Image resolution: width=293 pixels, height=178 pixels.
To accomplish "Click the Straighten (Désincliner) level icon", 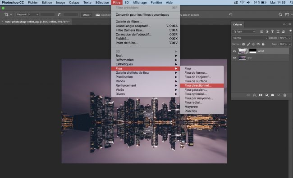I will click(x=97, y=15).
